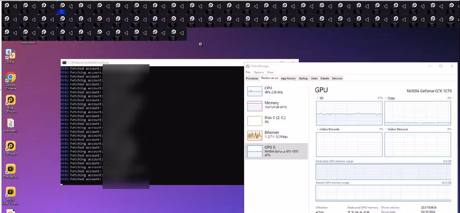Change the Video Encode graph dropdown
This screenshot has width=460, height=213.
317,129
